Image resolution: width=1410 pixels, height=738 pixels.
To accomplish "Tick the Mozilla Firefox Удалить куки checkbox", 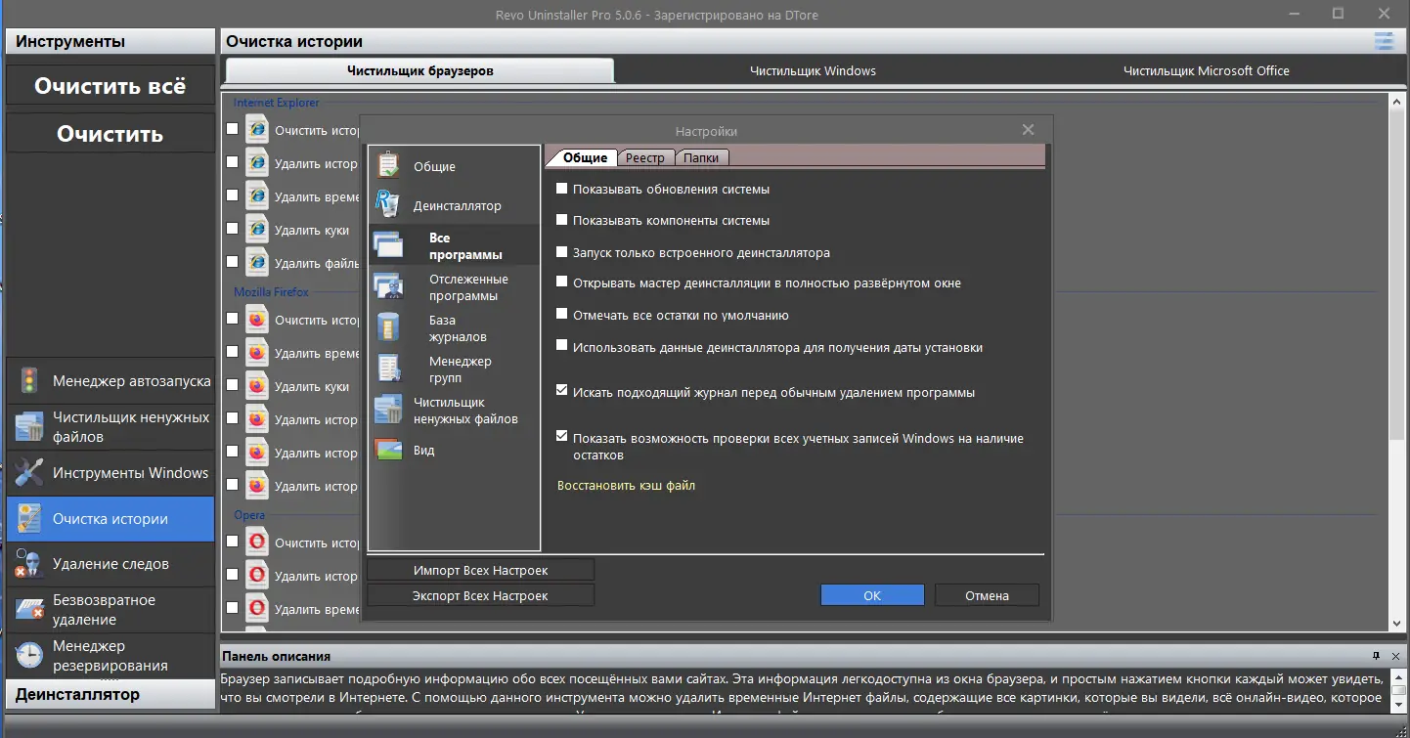I will coord(233,385).
